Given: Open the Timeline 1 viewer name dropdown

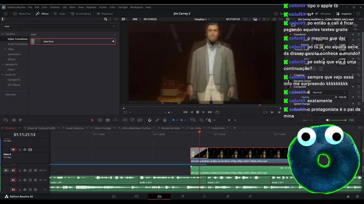Looking at the screenshot, I should click(x=202, y=19).
